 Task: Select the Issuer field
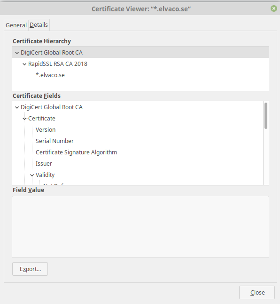click(x=44, y=164)
